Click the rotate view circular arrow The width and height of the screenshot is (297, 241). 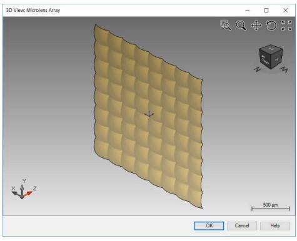tap(271, 26)
